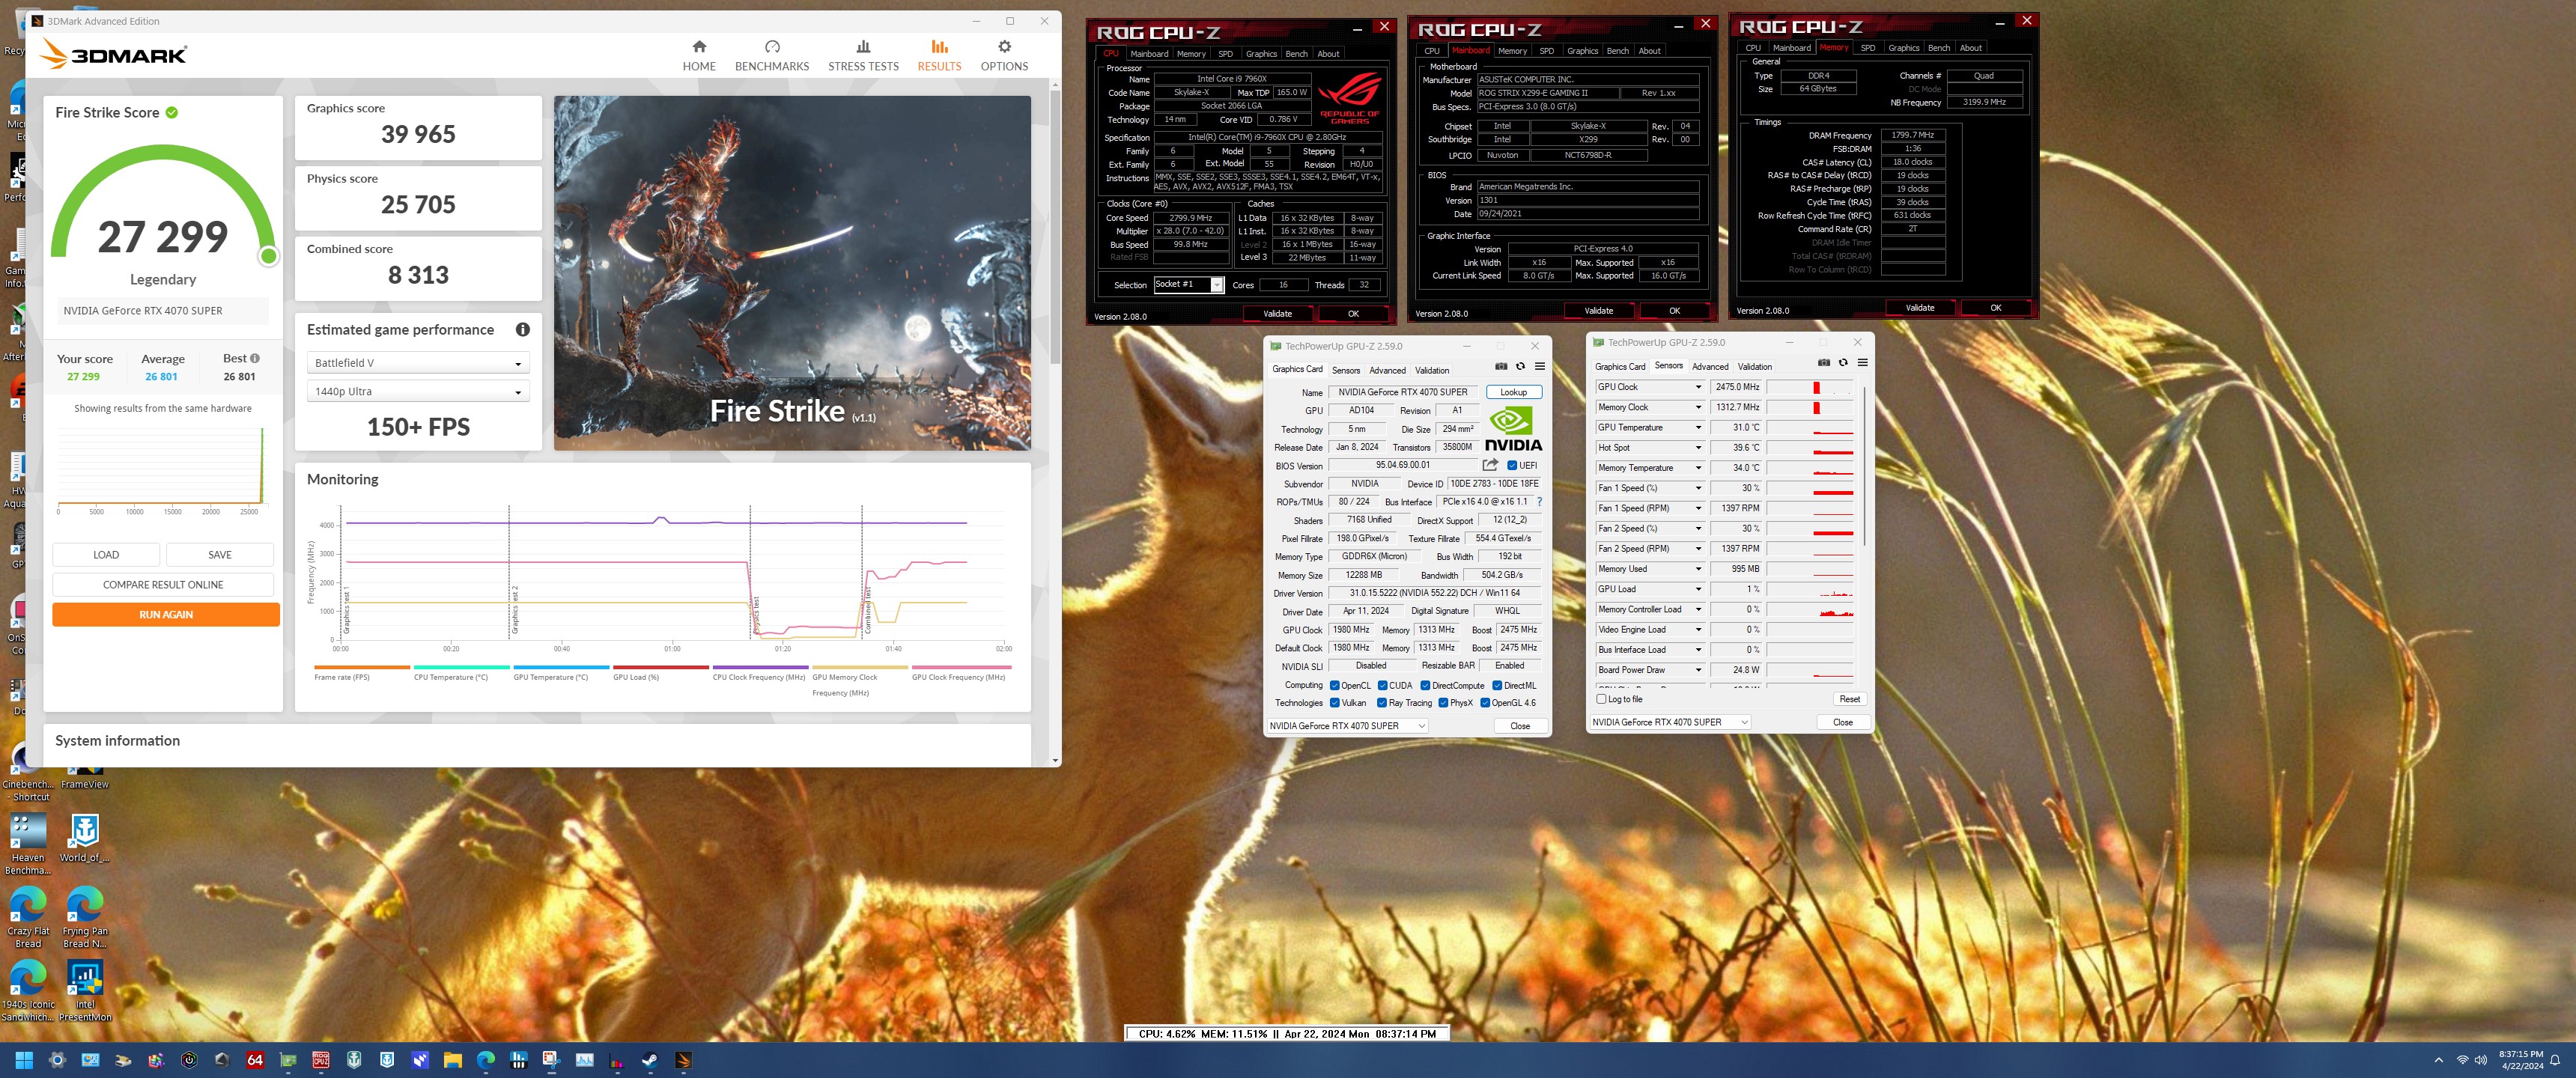The image size is (2576, 1078).
Task: Open Sensors tab in left GPU-Z window
Action: click(x=1346, y=370)
